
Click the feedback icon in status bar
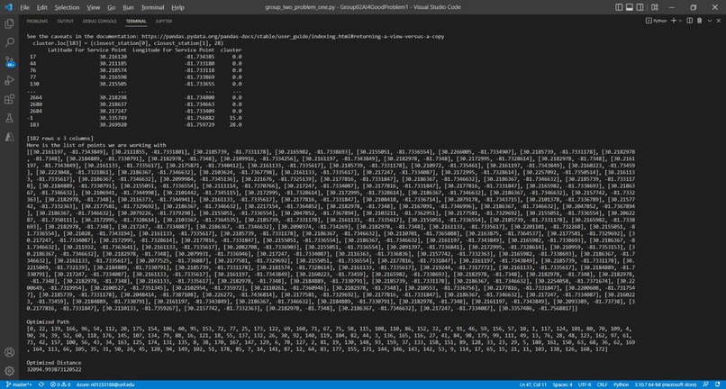point(705,384)
